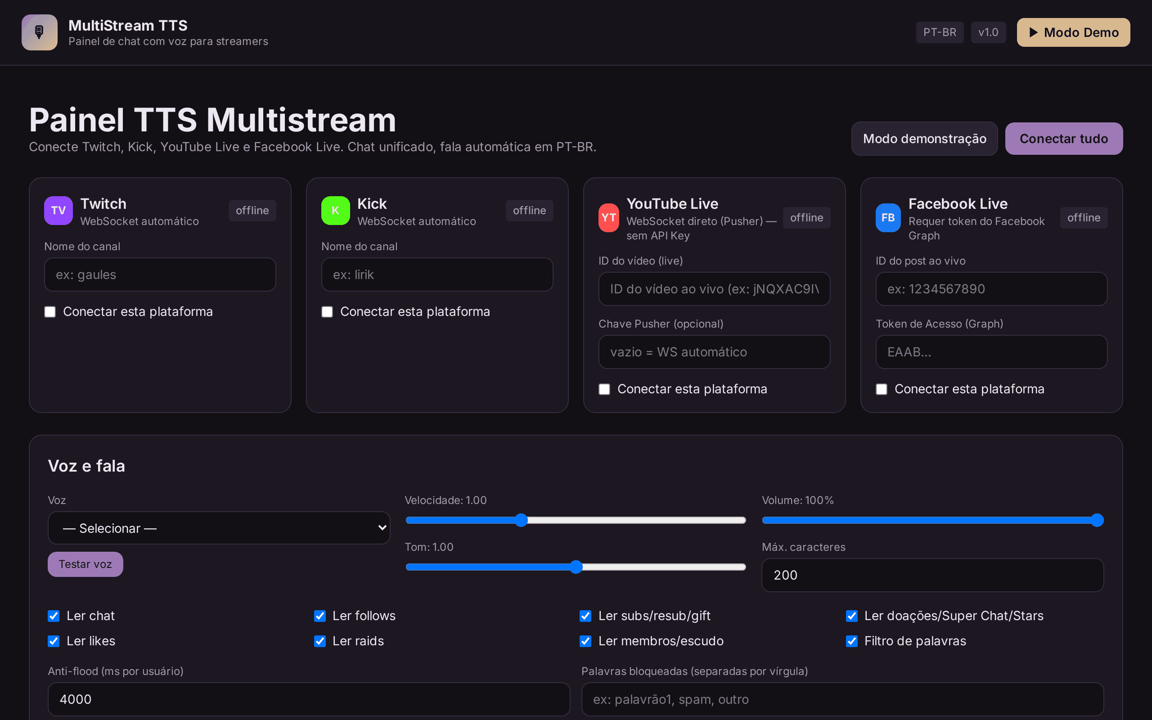1152x720 pixels.
Task: Enable Conectar esta plataforma for Facebook Live
Action: pyautogui.click(x=882, y=390)
